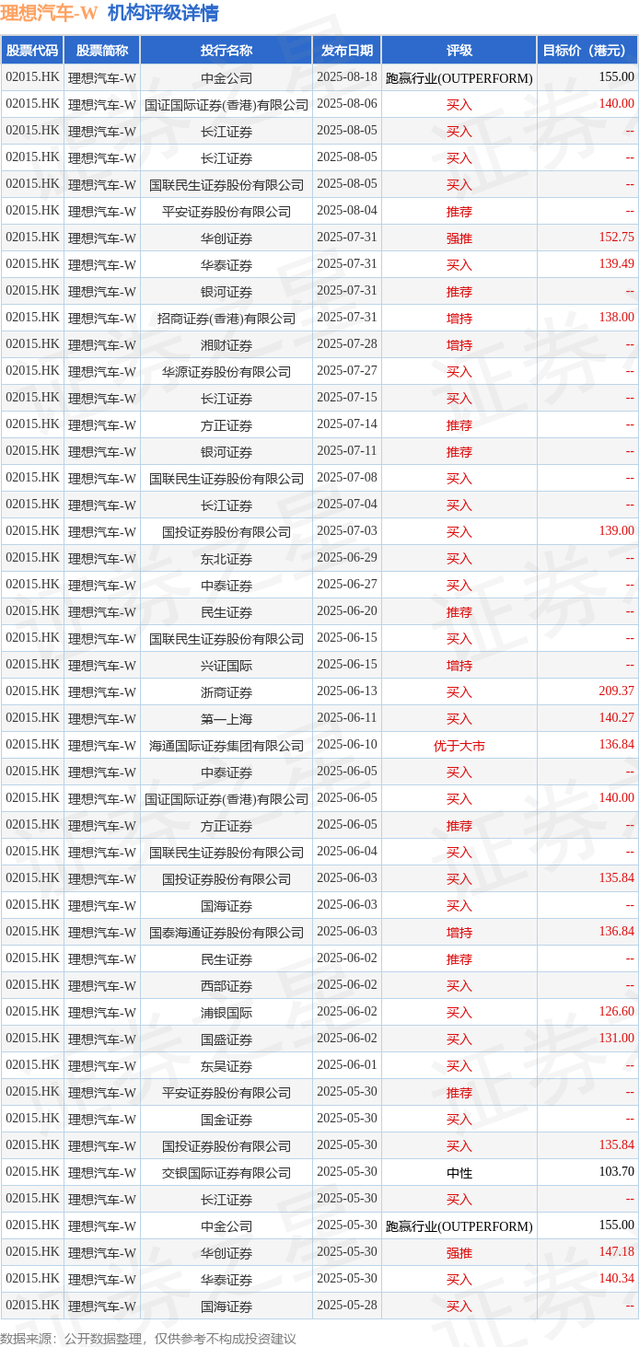The height and width of the screenshot is (1347, 639).
Task: Click the date 2025-07-04
Action: click(347, 505)
